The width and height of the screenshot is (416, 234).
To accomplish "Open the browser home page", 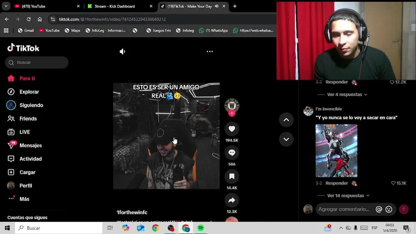I will tap(40, 19).
